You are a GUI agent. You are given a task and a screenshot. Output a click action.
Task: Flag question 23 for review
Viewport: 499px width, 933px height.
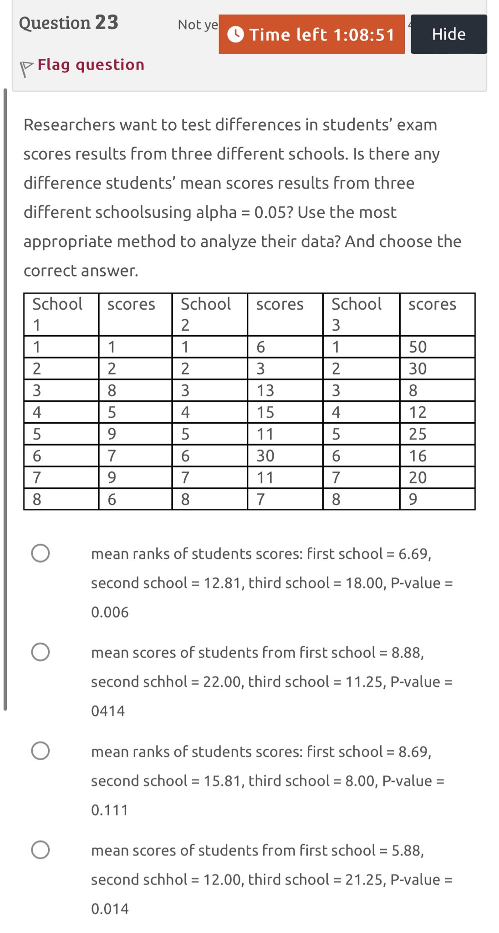coord(90,65)
